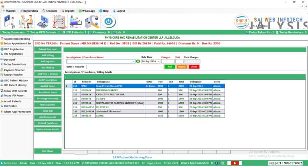The image size is (308, 166).
Task: Open Day Book in sidebar
Action: pos(8,59)
